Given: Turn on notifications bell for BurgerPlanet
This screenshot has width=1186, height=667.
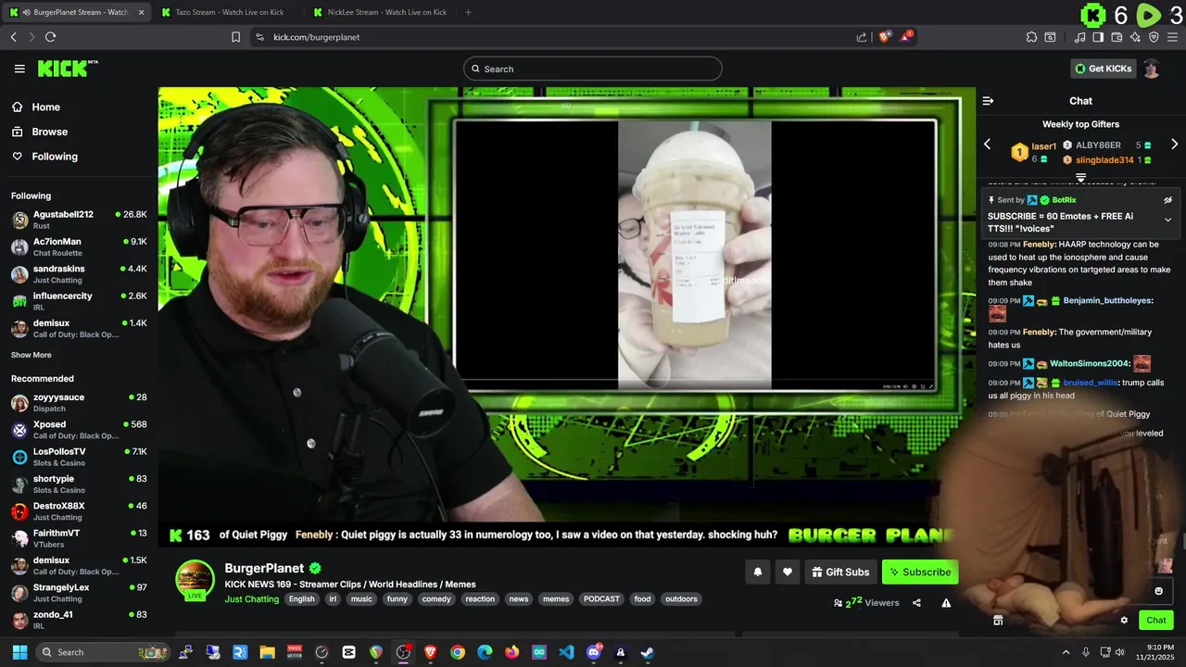Looking at the screenshot, I should [x=757, y=572].
